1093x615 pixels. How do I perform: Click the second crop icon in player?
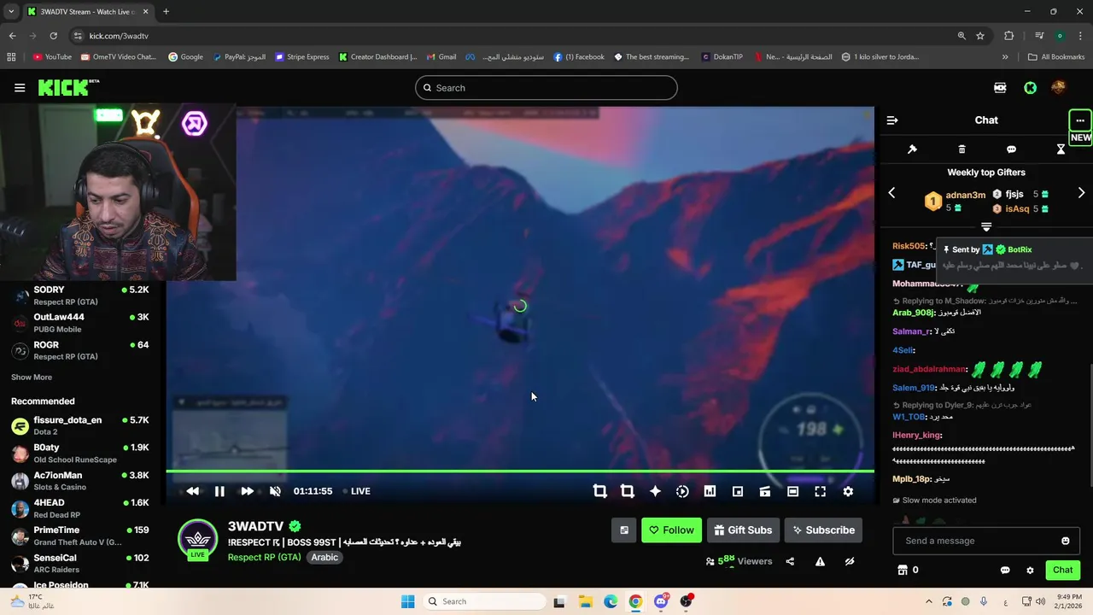tap(628, 491)
